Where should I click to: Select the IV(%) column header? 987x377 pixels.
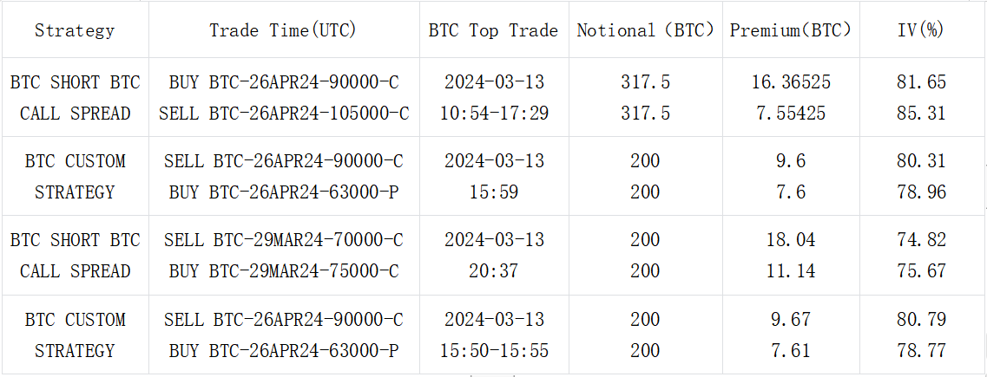coord(920,30)
